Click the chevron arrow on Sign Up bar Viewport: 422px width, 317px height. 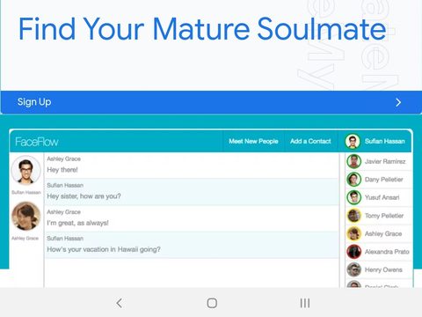click(x=398, y=102)
